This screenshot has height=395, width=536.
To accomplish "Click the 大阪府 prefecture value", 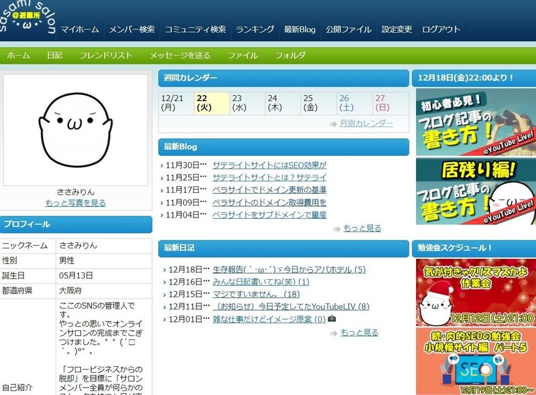I will pos(70,291).
